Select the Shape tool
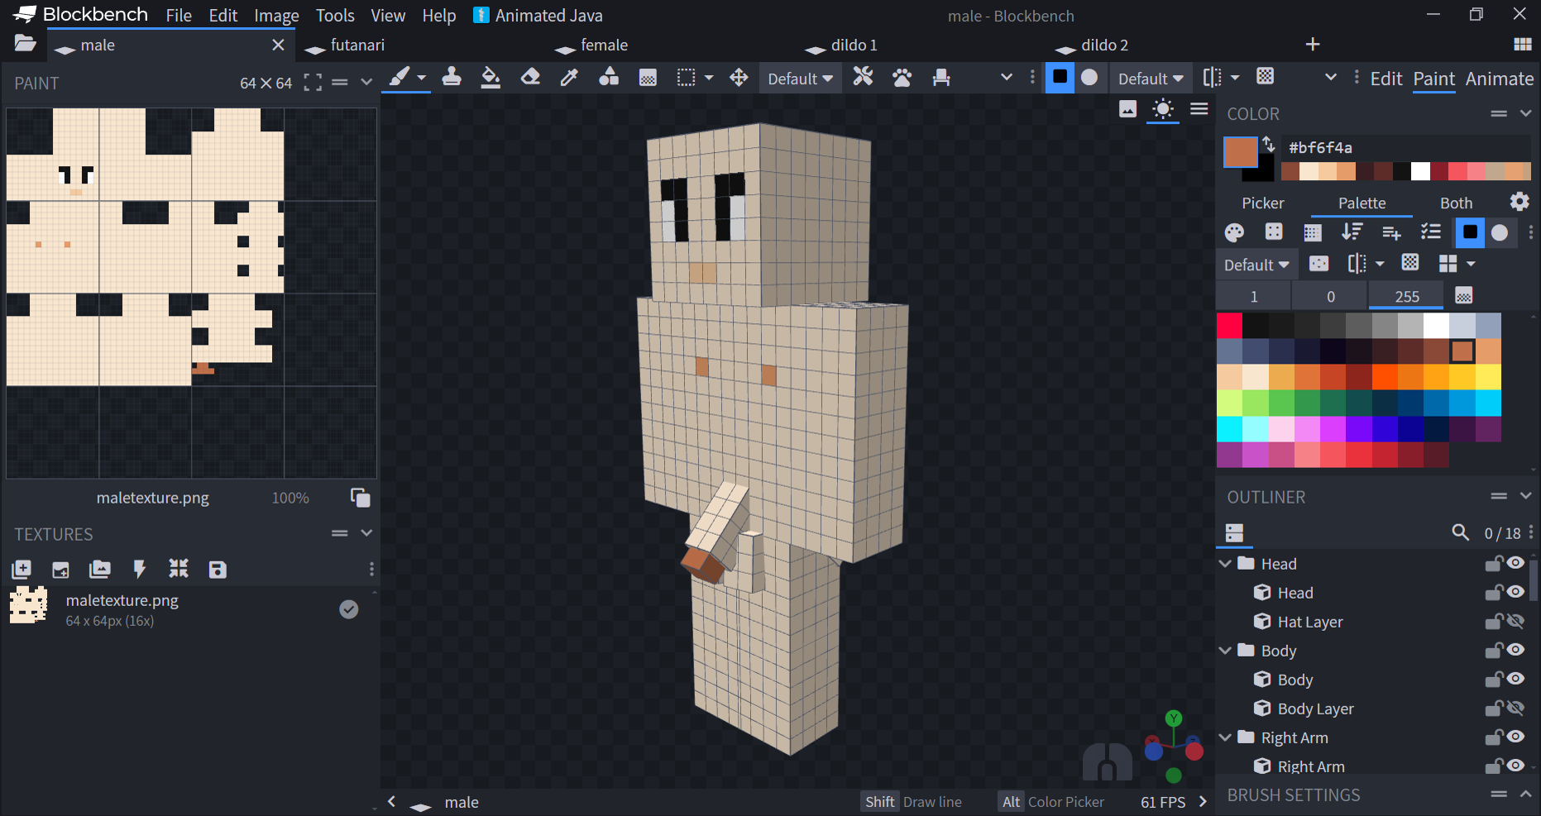 point(609,78)
